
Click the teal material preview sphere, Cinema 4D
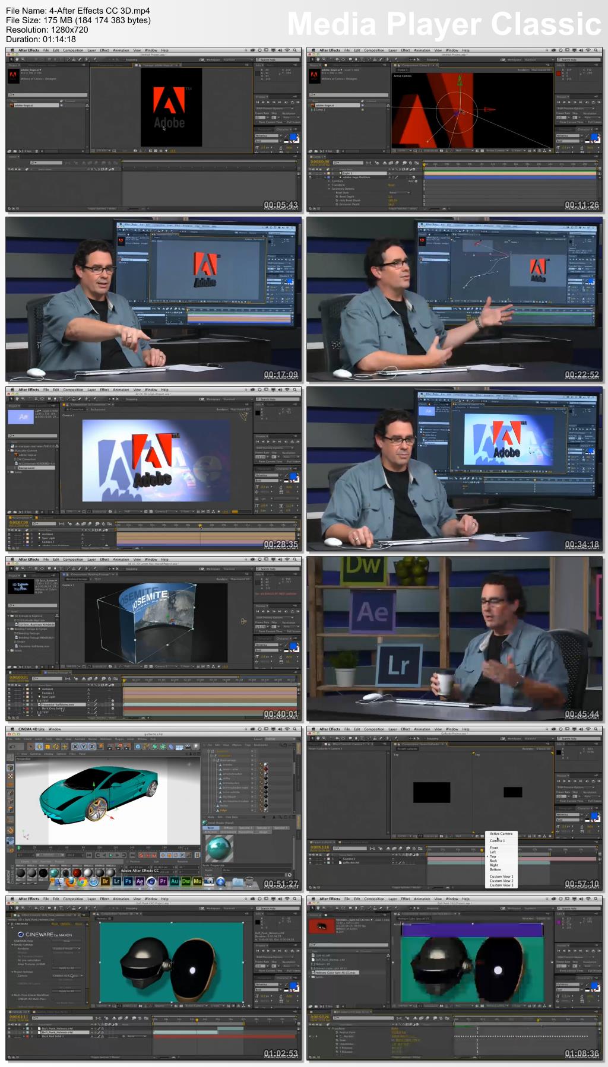click(219, 848)
